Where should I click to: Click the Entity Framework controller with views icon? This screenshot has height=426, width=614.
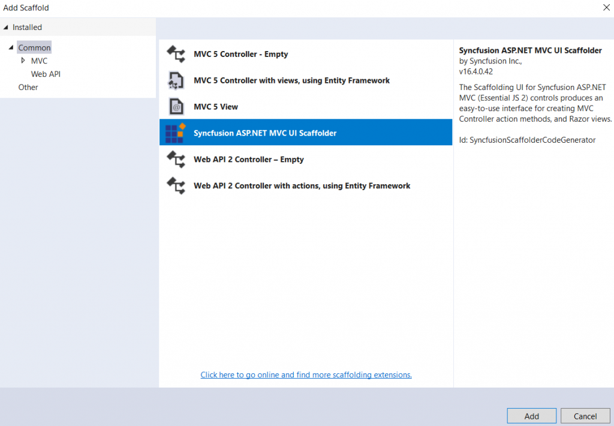point(176,80)
